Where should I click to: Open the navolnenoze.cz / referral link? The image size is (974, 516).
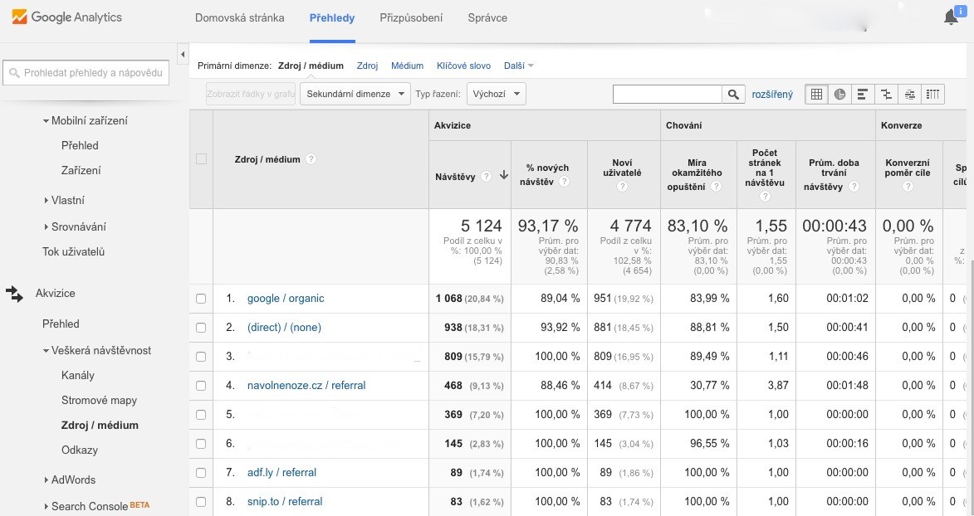[x=306, y=386]
